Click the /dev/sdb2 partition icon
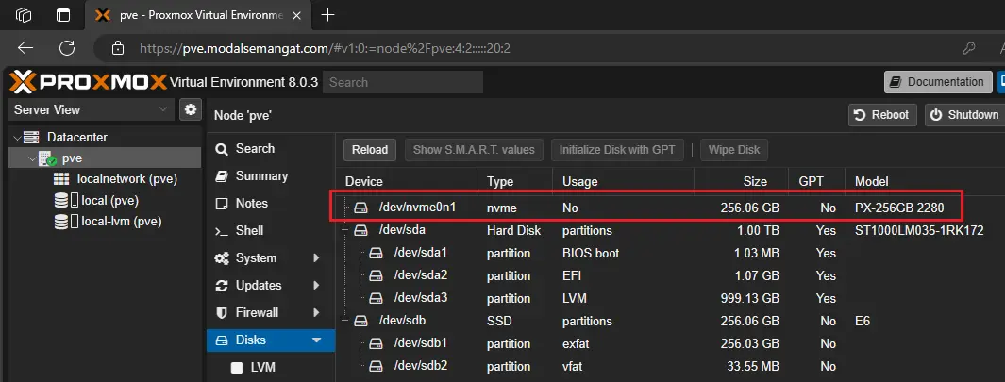 point(377,367)
